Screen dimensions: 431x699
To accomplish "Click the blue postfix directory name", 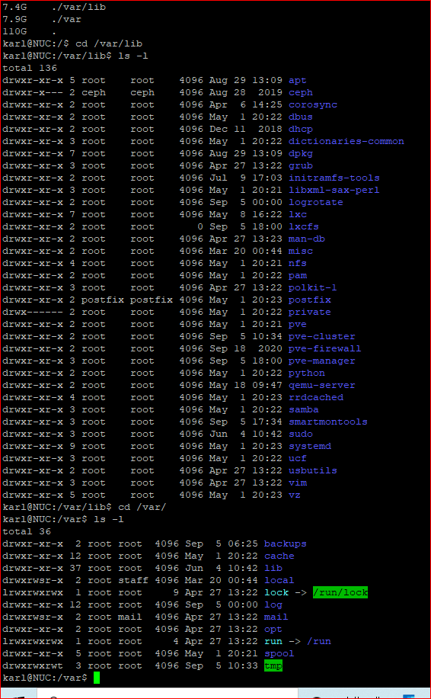I will coord(310,300).
